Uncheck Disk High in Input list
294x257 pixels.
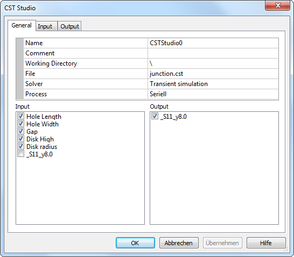point(20,139)
